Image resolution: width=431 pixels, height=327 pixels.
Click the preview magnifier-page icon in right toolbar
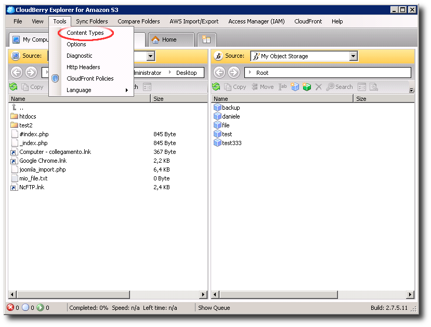pos(374,87)
